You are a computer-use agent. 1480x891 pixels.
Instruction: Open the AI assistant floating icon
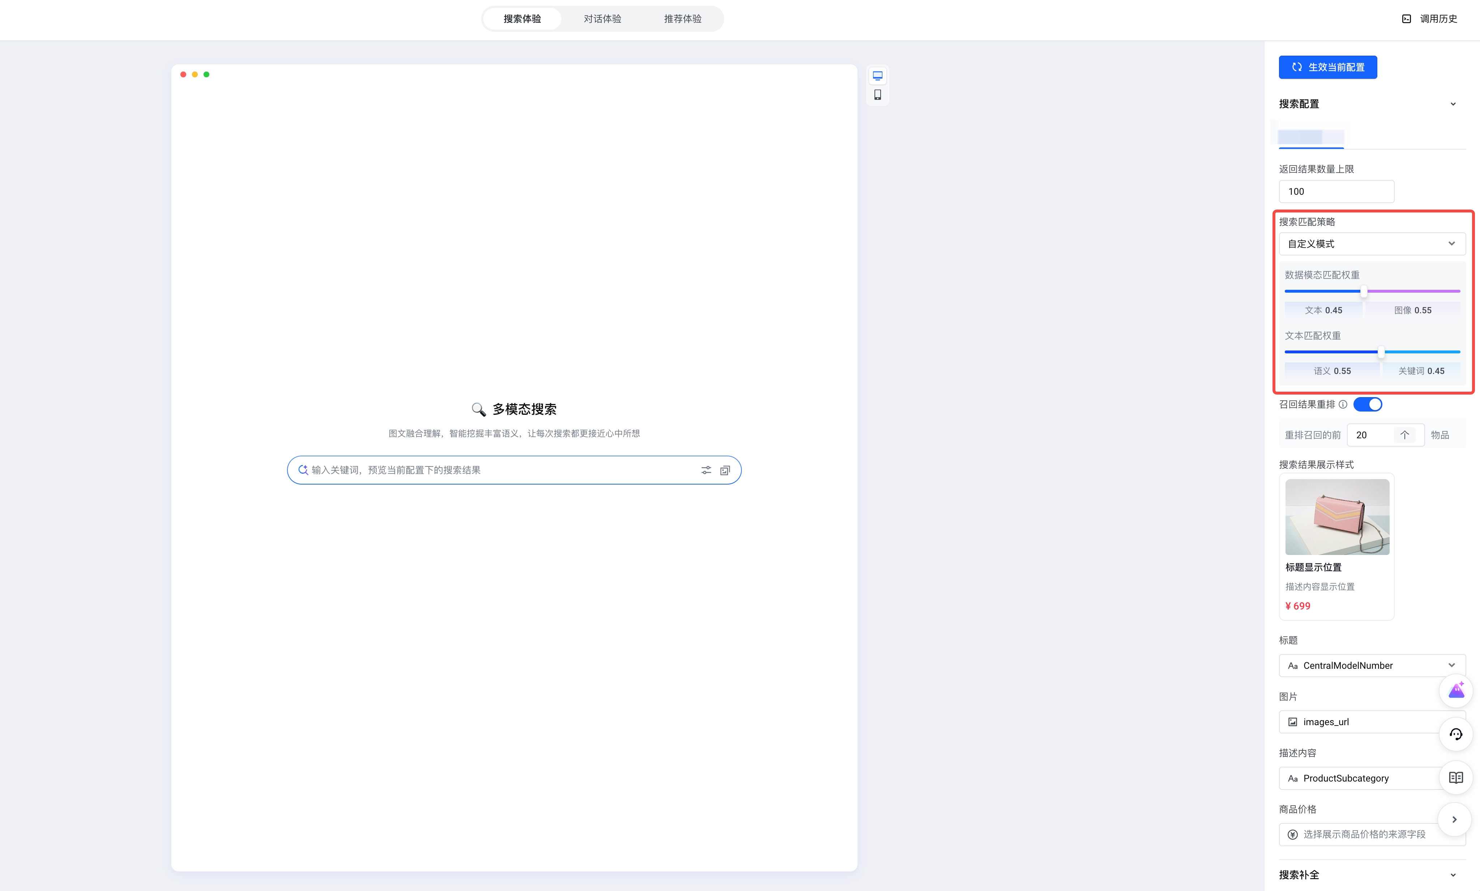(1456, 690)
